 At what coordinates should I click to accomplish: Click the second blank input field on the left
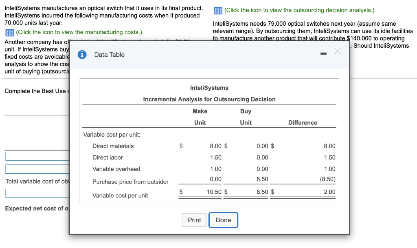click(x=37, y=169)
